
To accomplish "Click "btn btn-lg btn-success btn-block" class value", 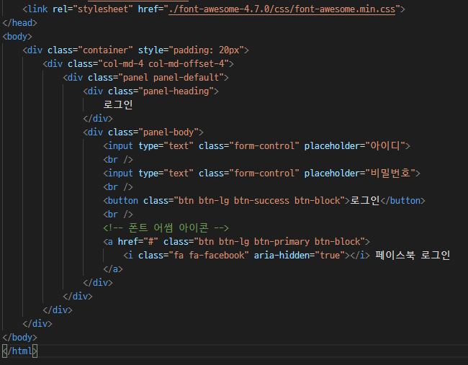I will click(259, 201).
